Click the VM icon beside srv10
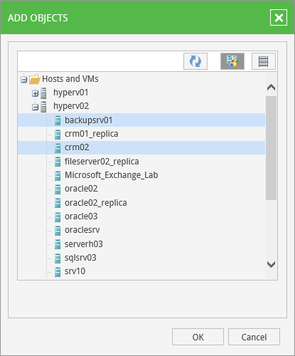The height and width of the screenshot is (356, 295). click(x=58, y=272)
